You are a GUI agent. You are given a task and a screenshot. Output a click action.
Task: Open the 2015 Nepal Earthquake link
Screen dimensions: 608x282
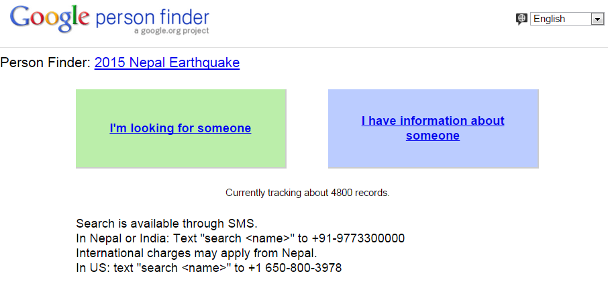(x=167, y=63)
